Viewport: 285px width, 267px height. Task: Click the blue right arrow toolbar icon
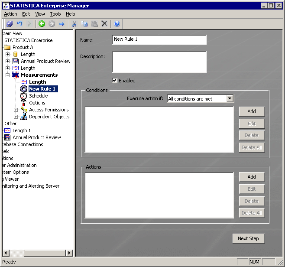click(62, 24)
